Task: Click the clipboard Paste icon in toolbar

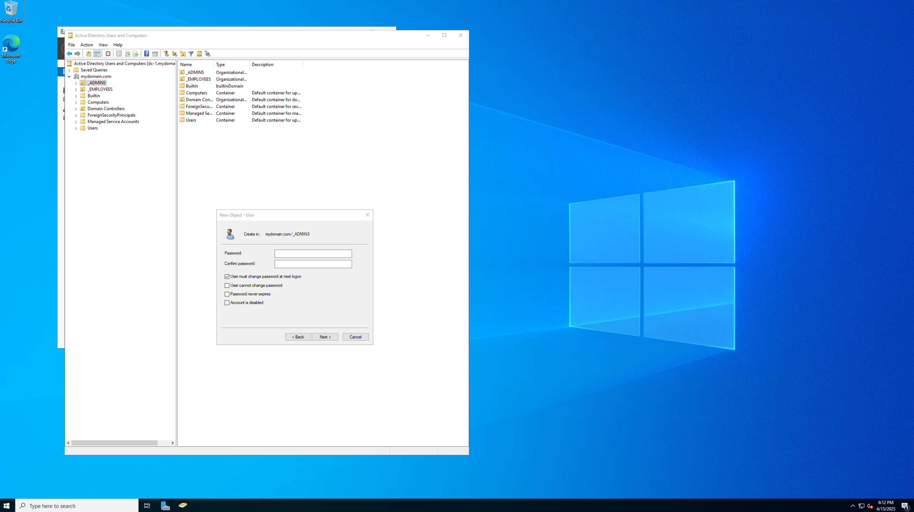Action: [x=108, y=54]
